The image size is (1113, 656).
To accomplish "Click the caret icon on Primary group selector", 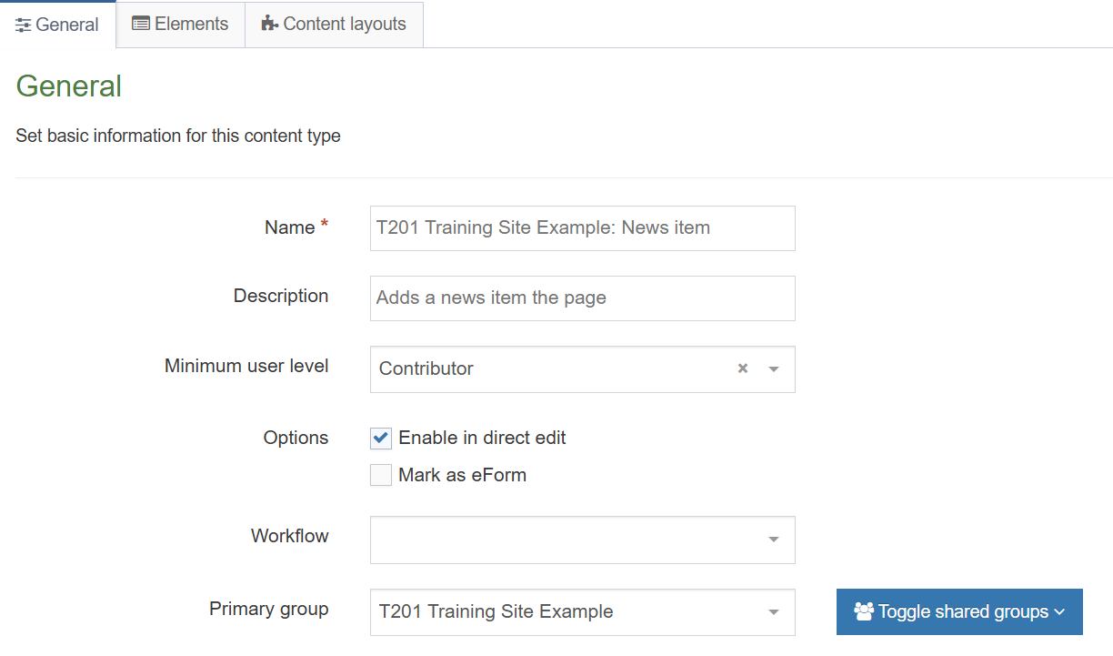I will pyautogui.click(x=773, y=612).
